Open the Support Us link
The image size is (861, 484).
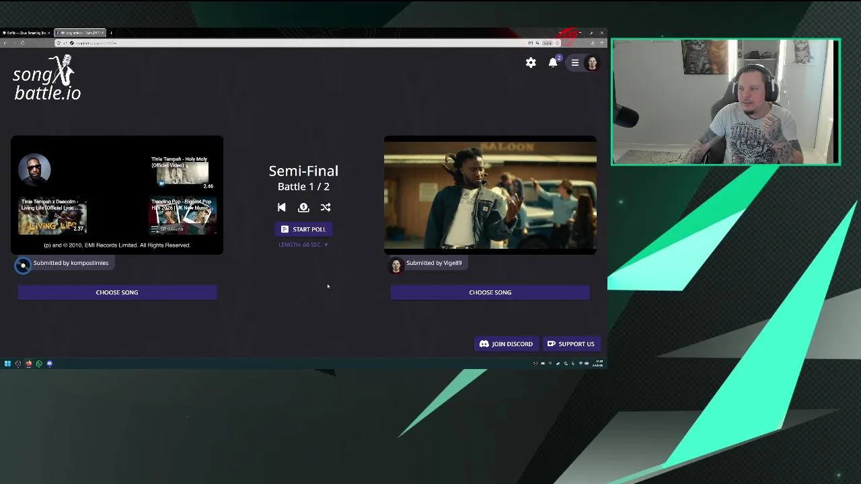(570, 344)
